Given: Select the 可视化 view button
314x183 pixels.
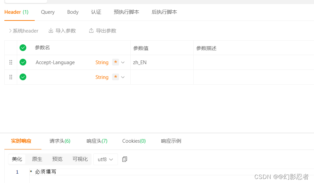Looking at the screenshot, I should tap(80, 159).
